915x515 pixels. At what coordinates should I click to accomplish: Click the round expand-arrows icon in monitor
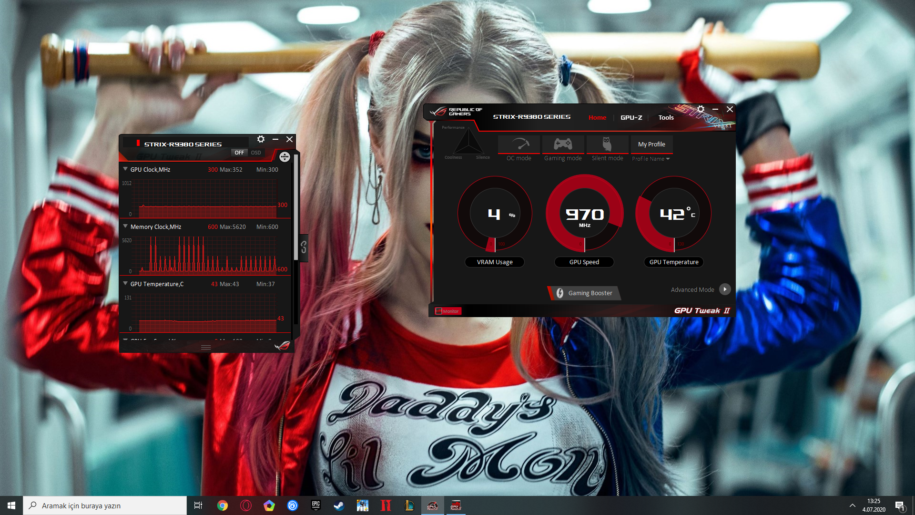point(285,157)
